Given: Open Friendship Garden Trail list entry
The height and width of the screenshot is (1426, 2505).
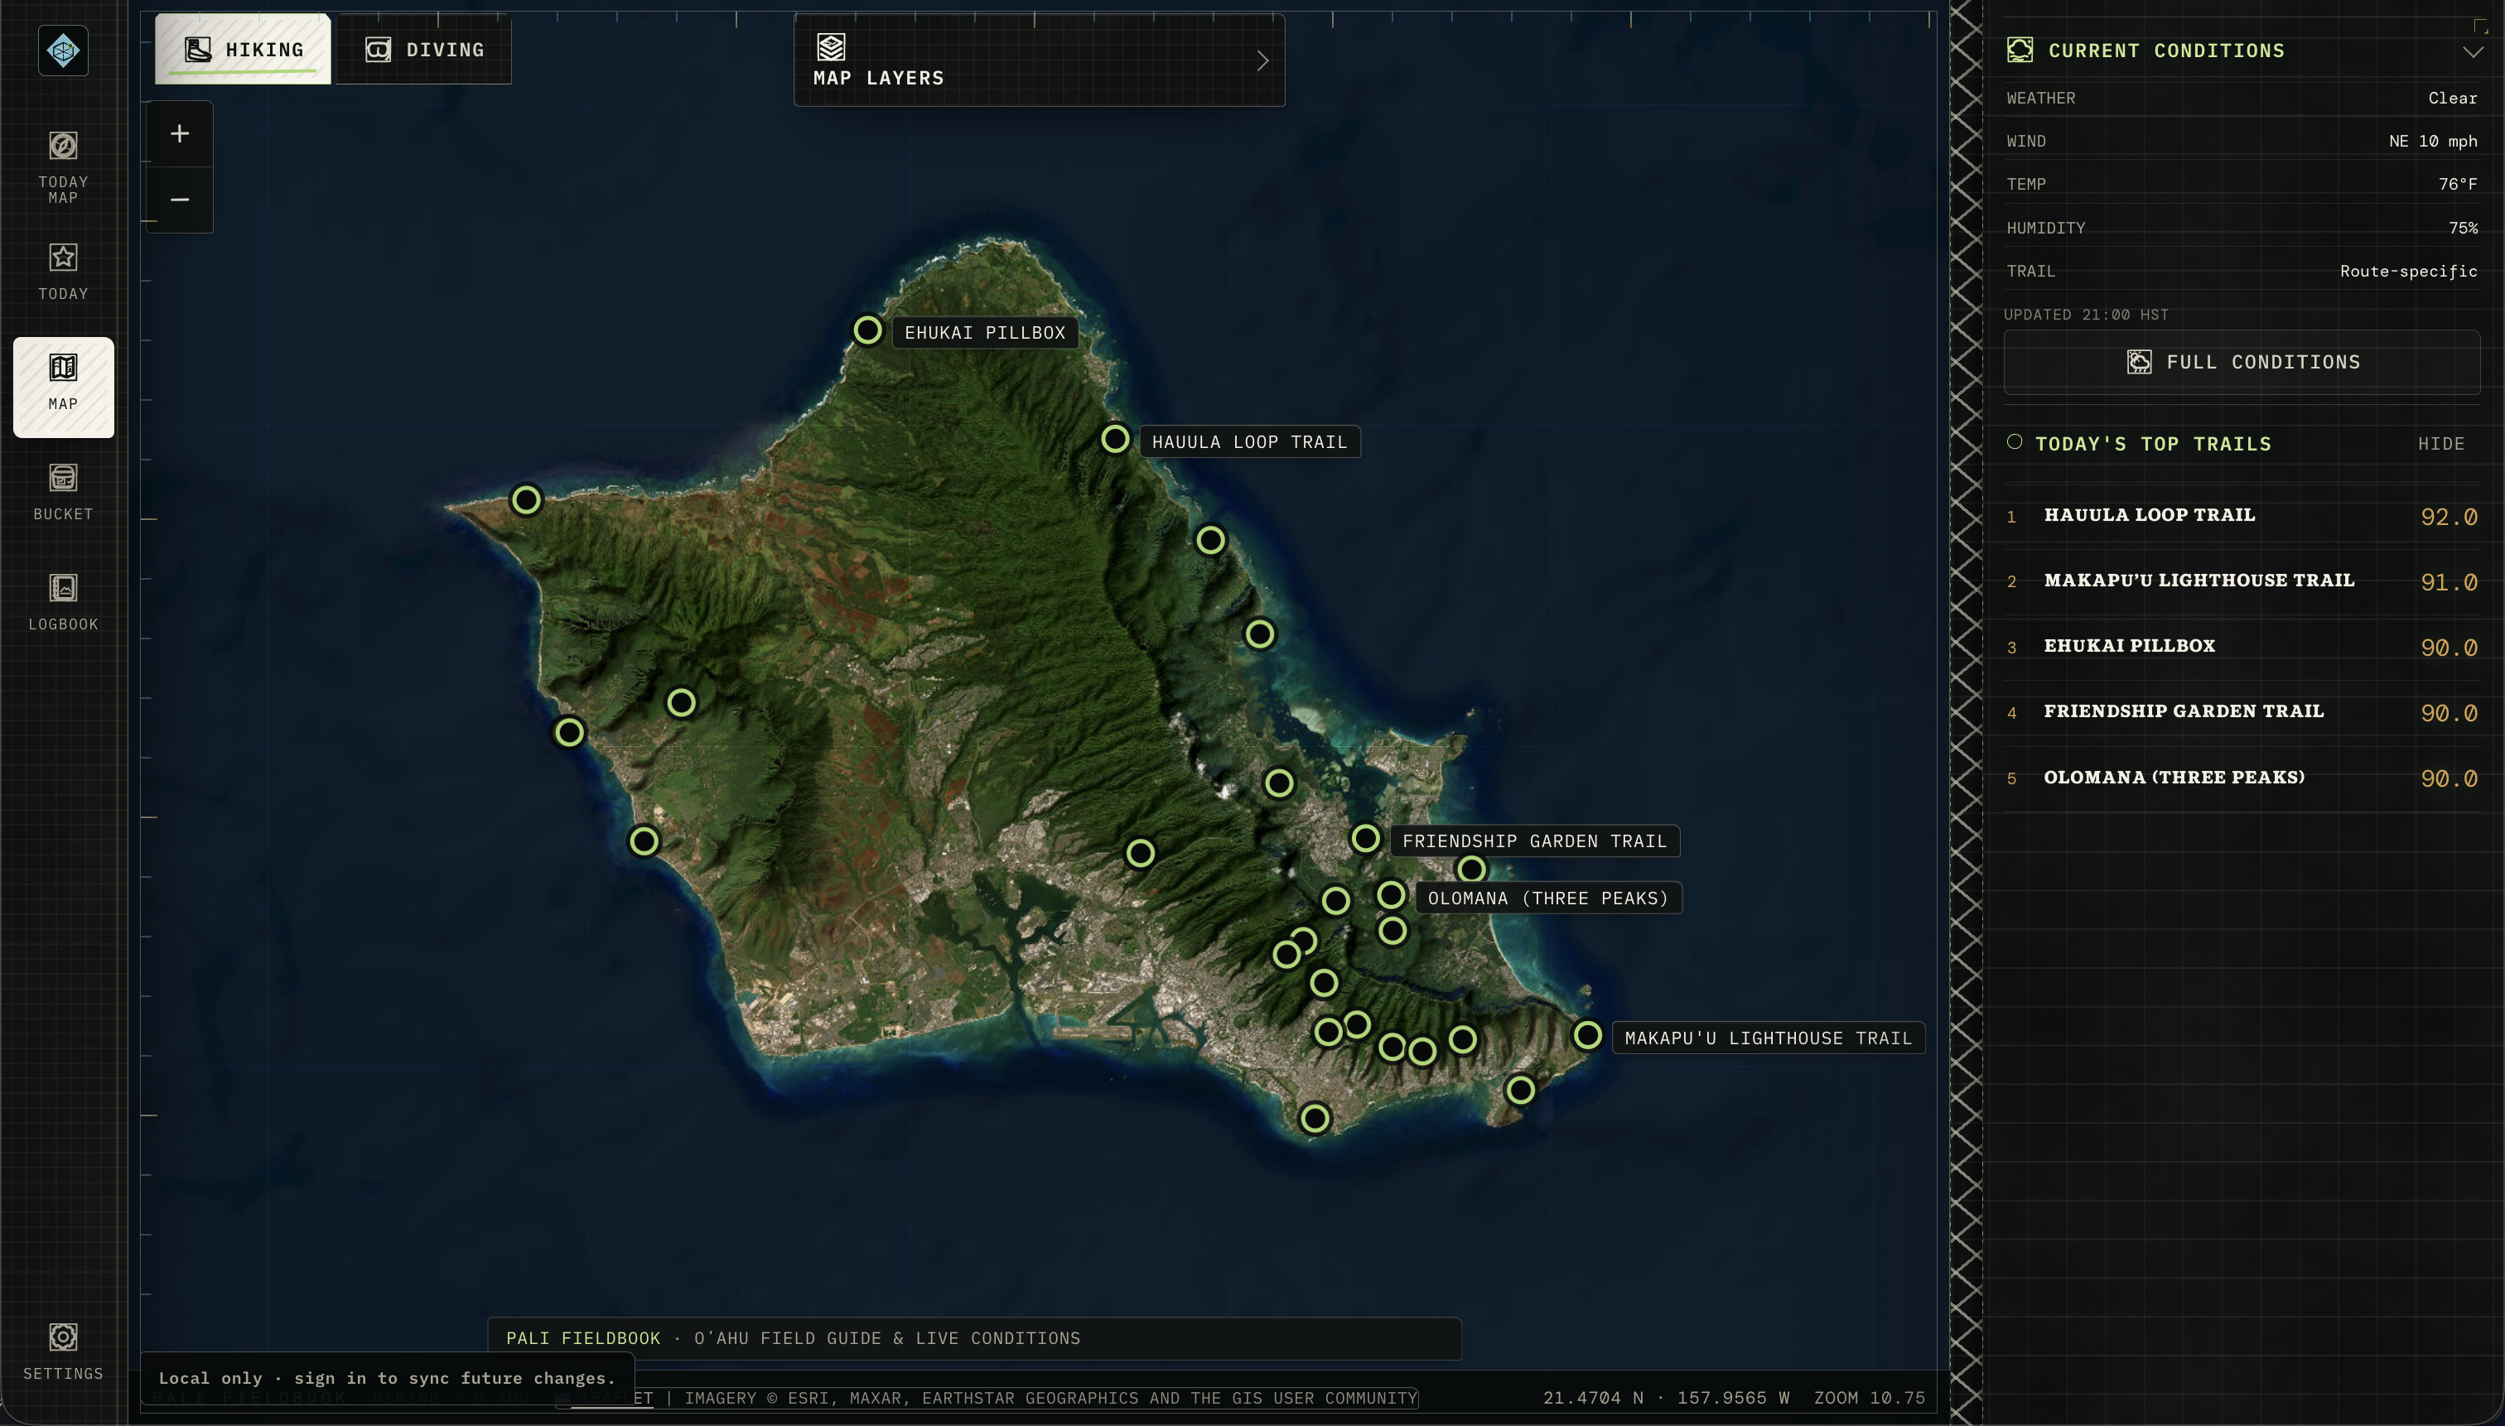Looking at the screenshot, I should [x=2242, y=712].
